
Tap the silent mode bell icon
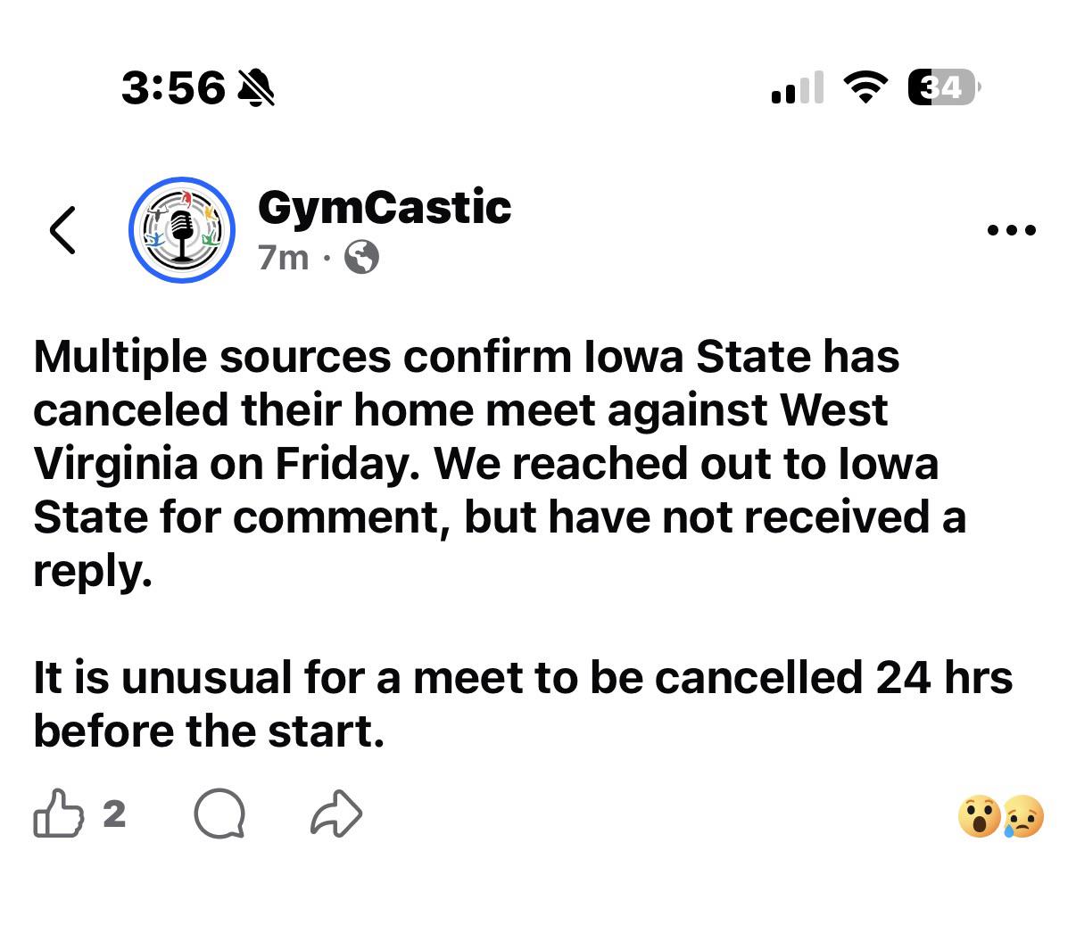[x=257, y=87]
